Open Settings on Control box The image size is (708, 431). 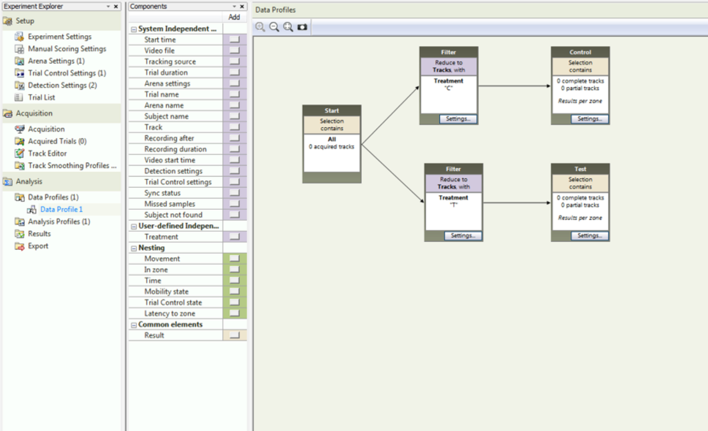coord(589,119)
